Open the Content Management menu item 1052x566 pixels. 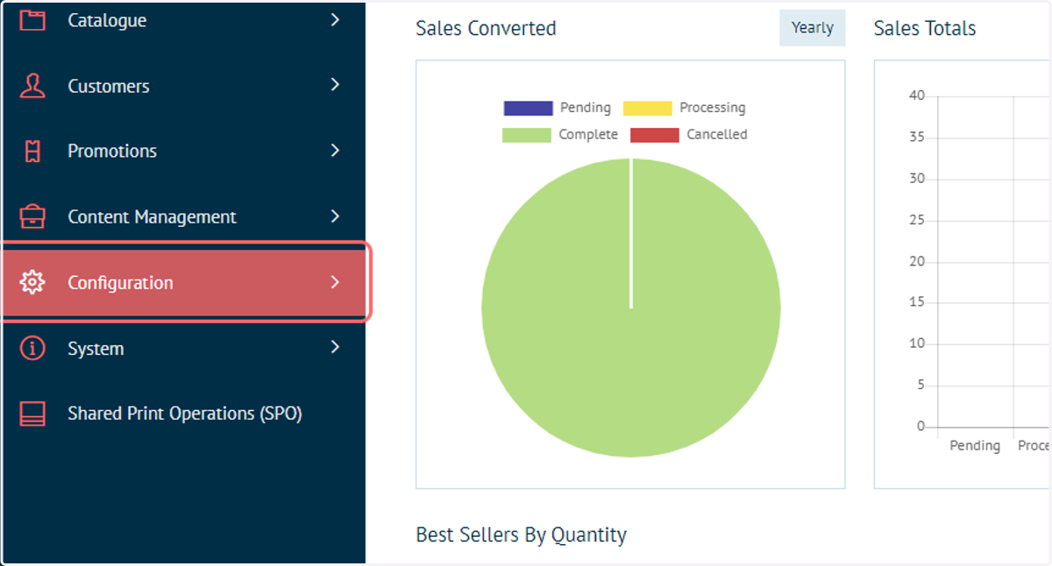[x=182, y=216]
